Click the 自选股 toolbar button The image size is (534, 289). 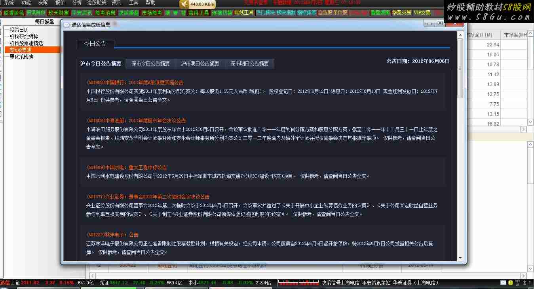[325, 13]
